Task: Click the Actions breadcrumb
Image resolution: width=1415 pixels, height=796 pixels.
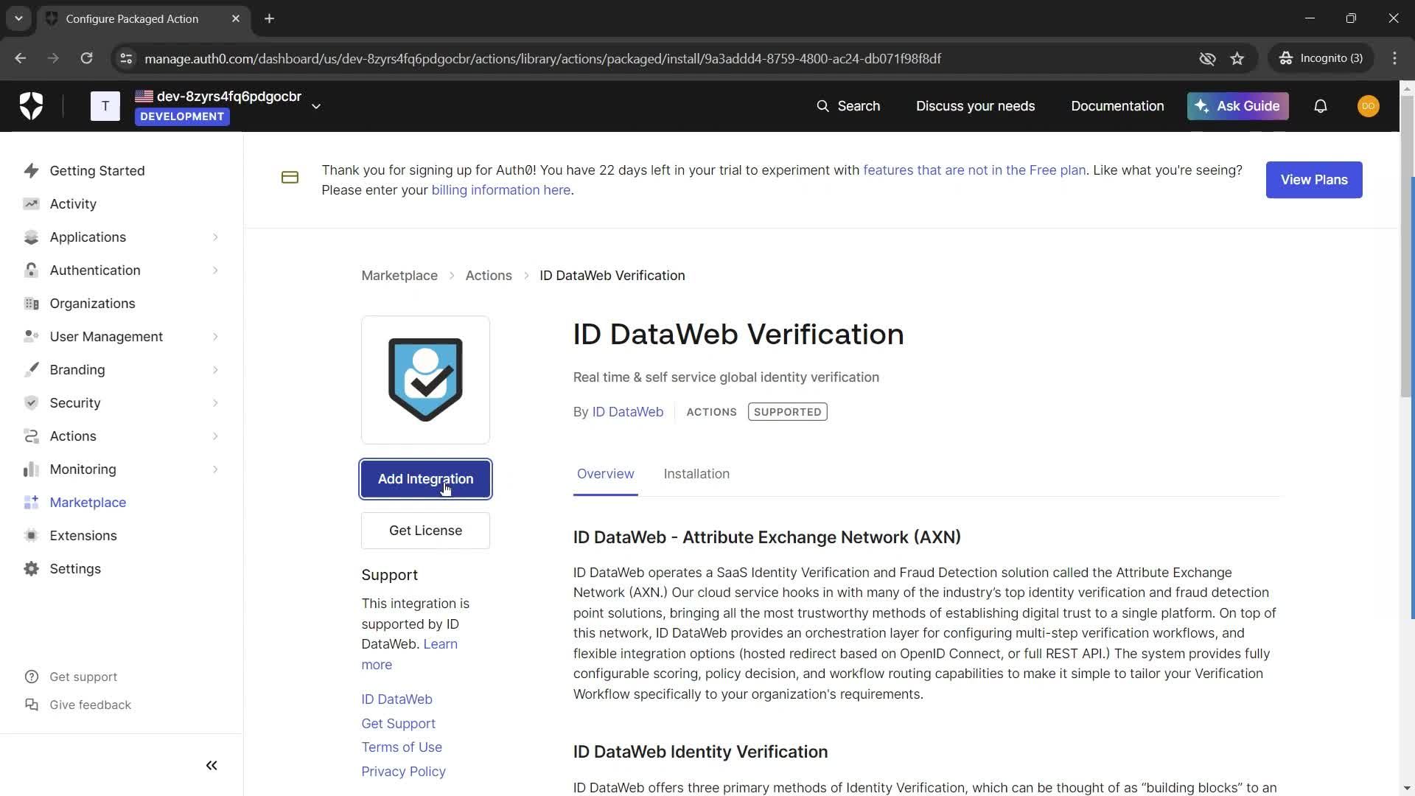Action: point(489,276)
